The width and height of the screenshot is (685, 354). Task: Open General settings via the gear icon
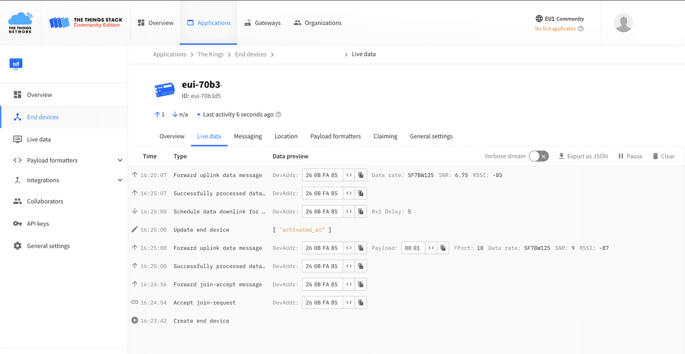[48, 246]
